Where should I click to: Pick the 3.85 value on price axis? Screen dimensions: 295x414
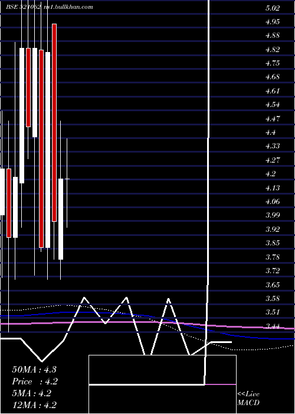point(273,243)
